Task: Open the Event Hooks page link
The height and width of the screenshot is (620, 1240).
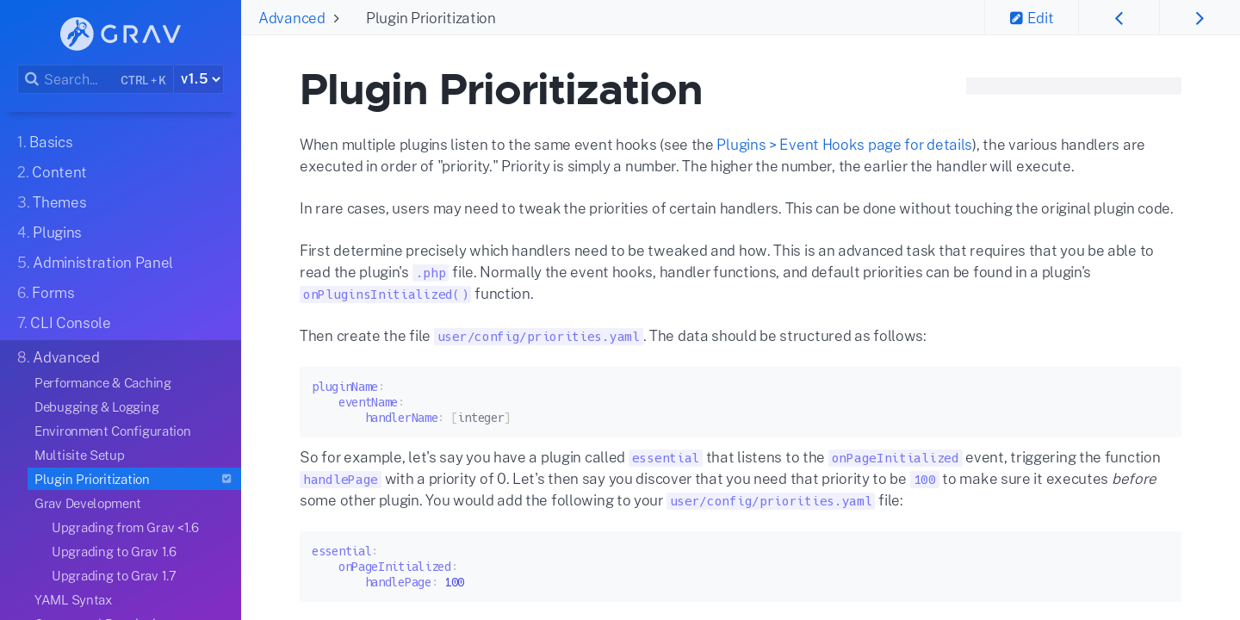Action: (x=844, y=145)
